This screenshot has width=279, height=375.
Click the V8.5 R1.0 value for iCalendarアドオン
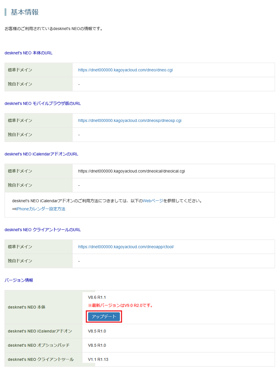click(x=97, y=331)
